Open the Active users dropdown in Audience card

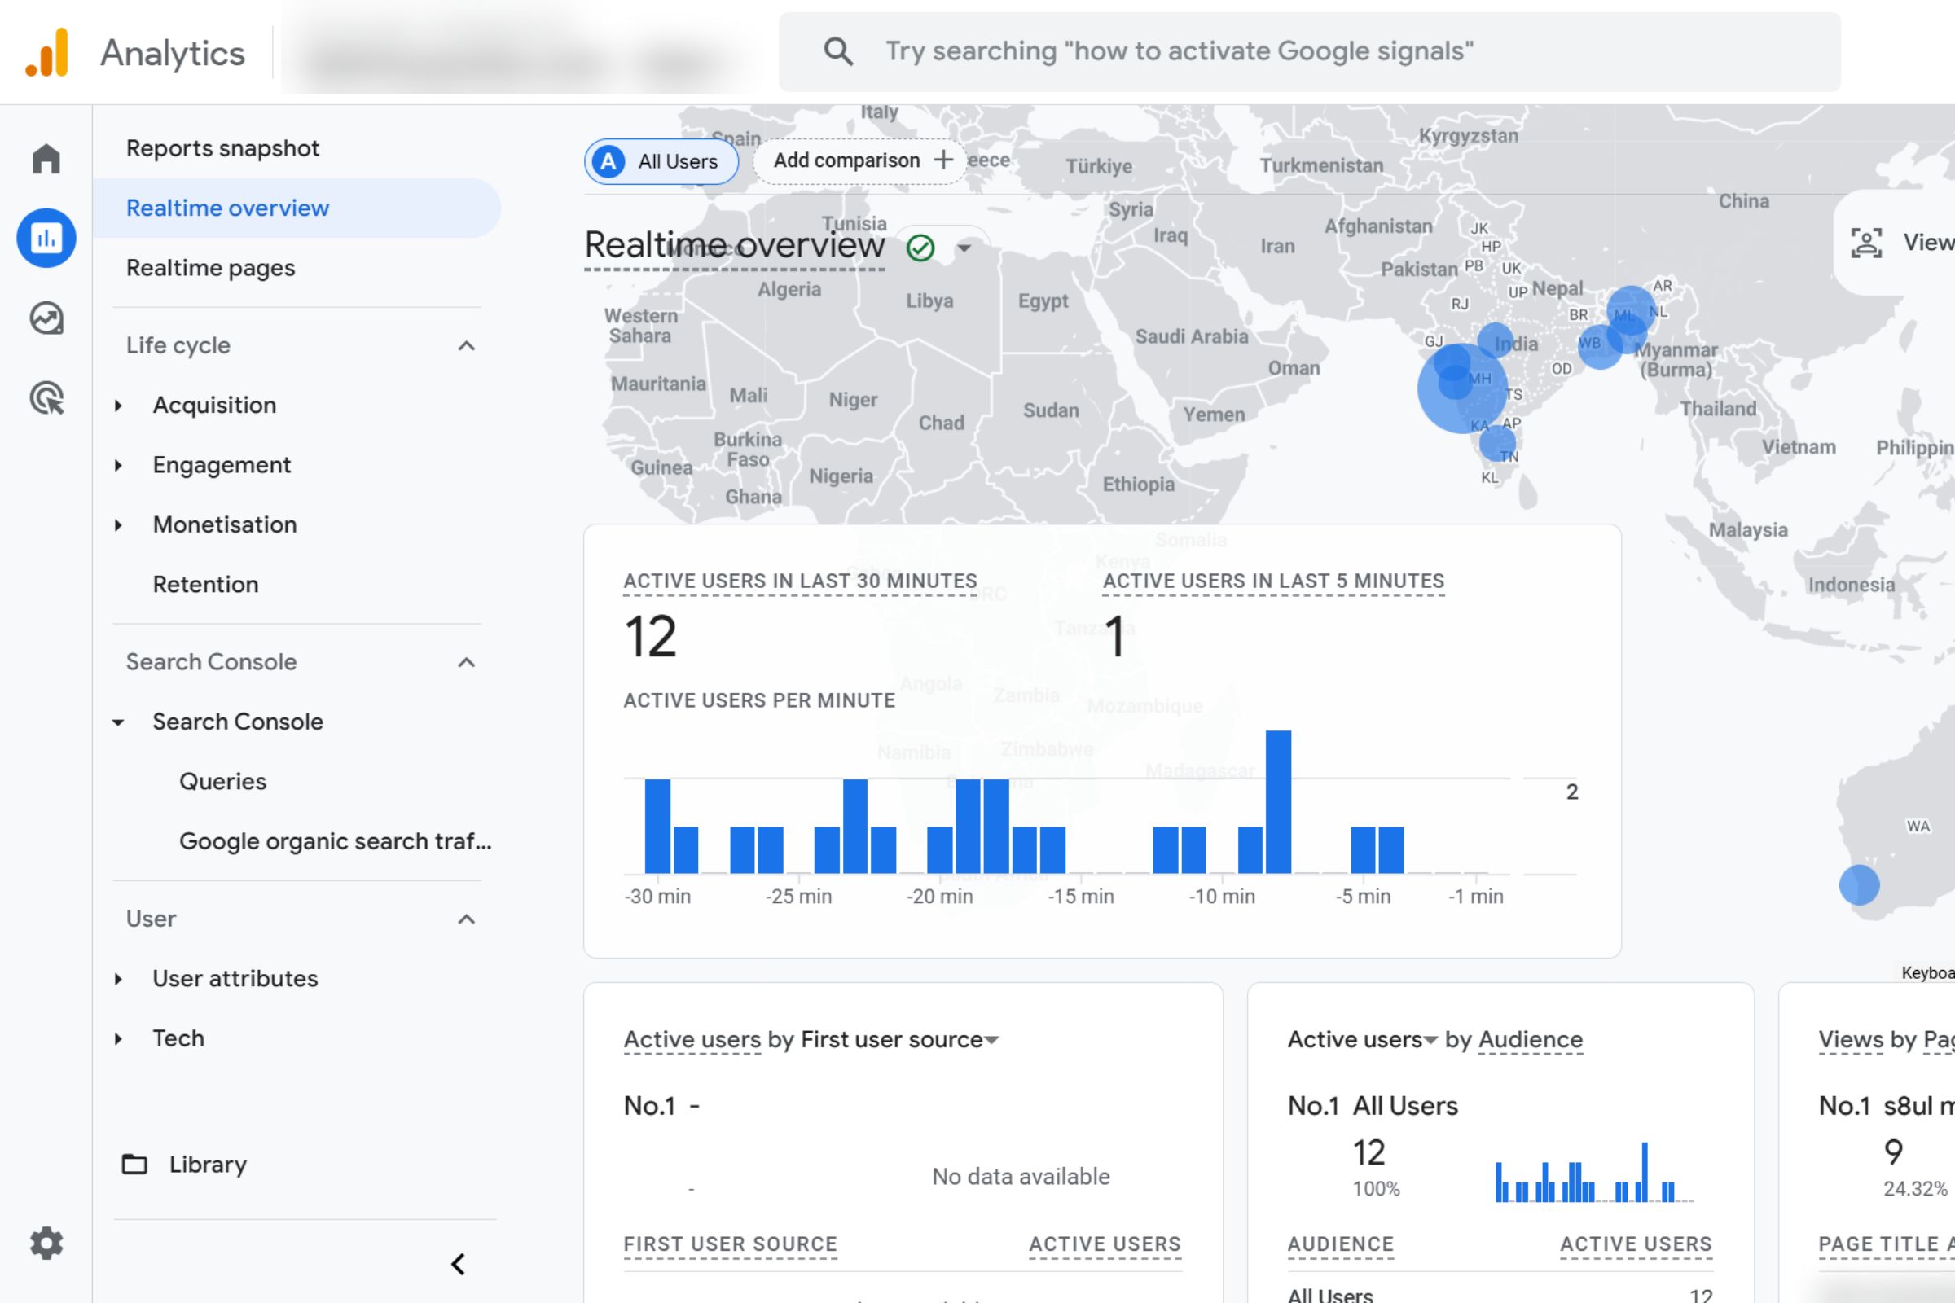pos(1430,1041)
